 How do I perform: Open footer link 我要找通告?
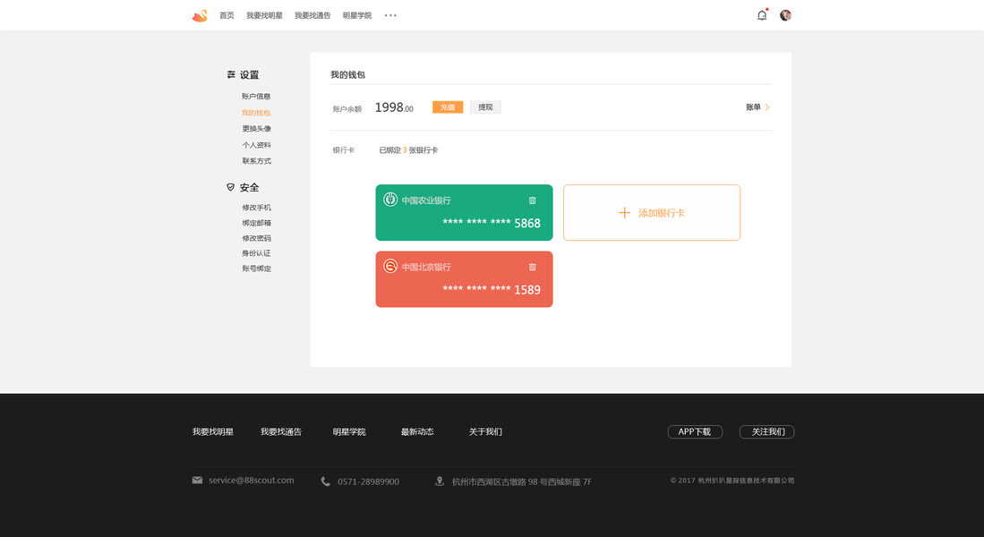pos(281,431)
